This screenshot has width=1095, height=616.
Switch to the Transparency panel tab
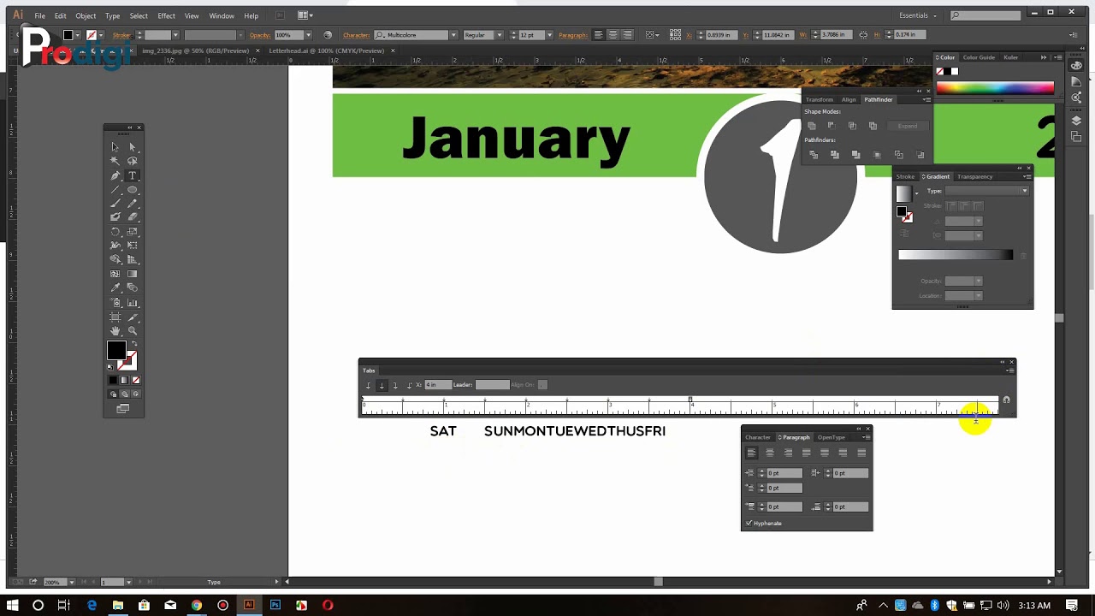974,176
